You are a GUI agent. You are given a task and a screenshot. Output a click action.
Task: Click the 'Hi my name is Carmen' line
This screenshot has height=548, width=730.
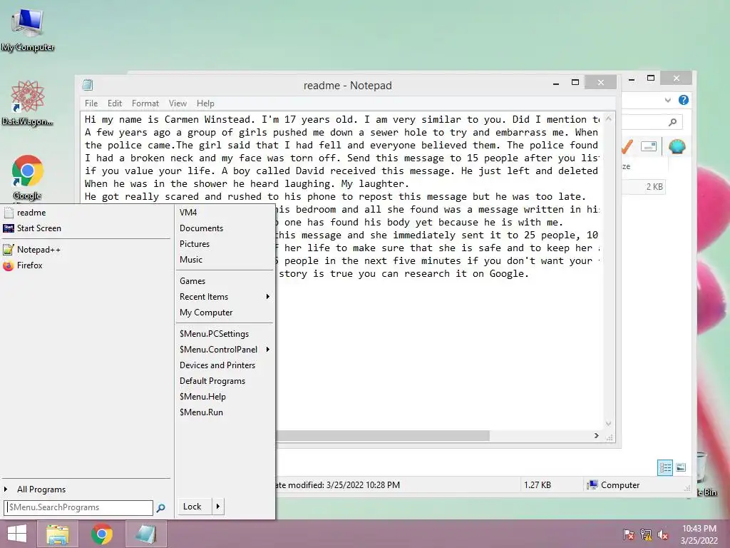pyautogui.click(x=342, y=120)
